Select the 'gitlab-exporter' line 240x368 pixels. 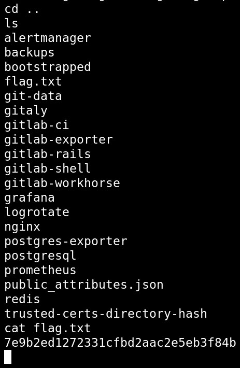pos(59,140)
